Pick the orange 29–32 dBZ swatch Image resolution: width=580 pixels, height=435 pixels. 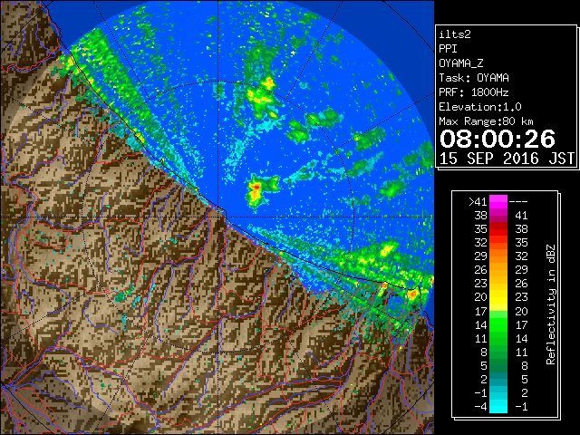coord(498,256)
